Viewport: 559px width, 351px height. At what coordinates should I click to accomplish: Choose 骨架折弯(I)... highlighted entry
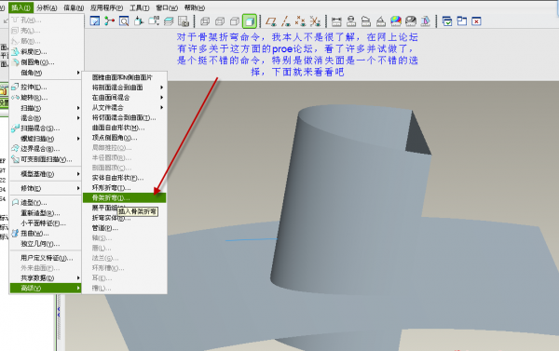(x=125, y=197)
